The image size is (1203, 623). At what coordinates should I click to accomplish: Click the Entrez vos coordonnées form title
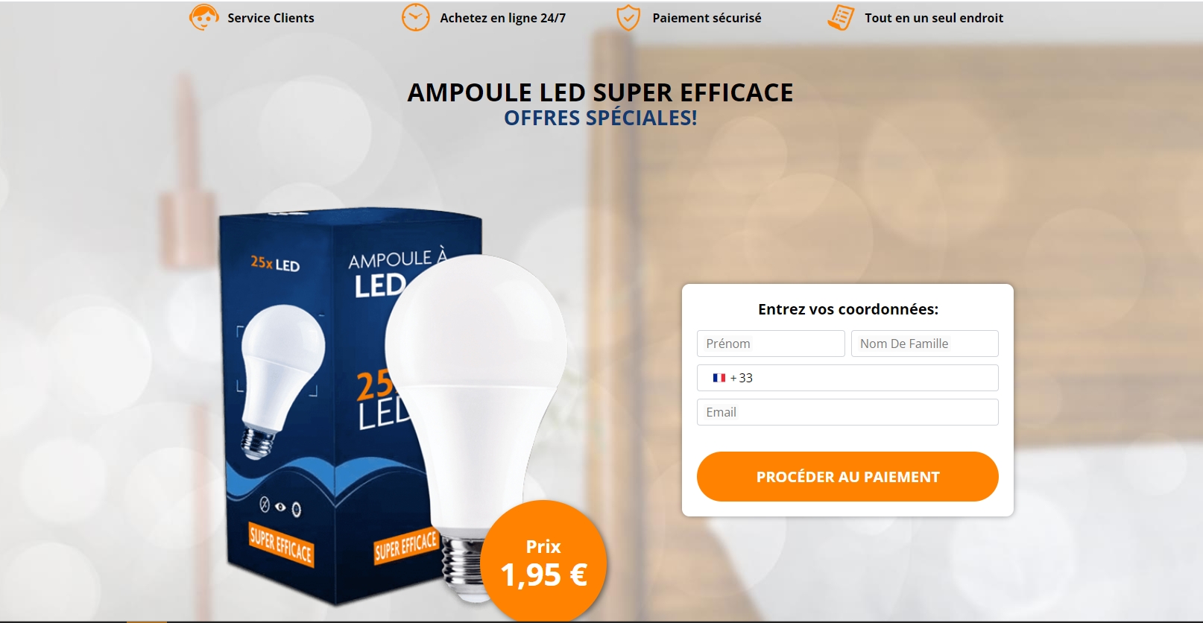coord(848,309)
